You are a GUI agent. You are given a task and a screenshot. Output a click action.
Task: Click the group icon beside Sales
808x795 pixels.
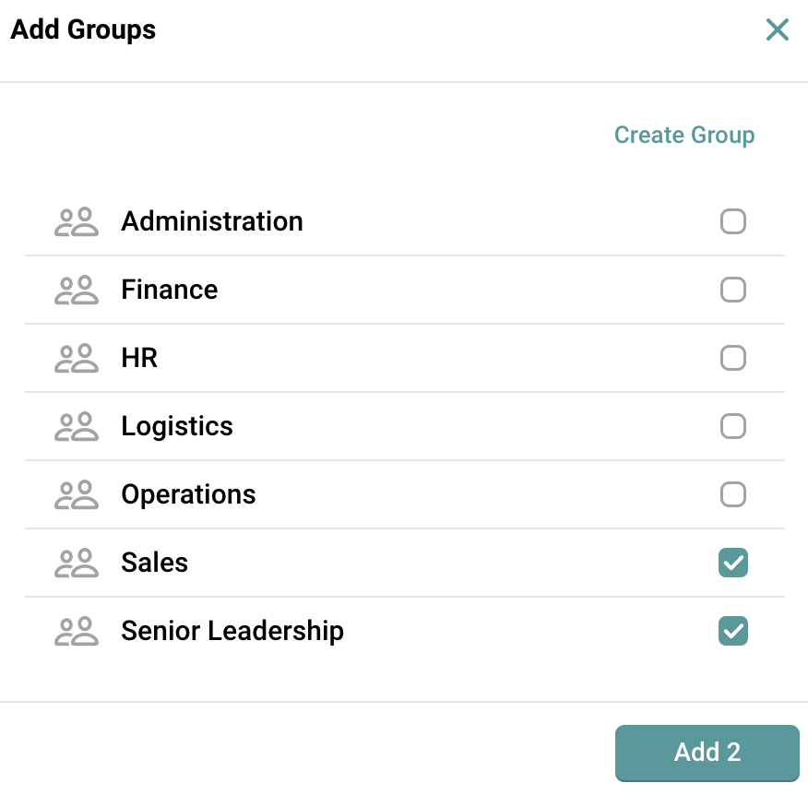coord(77,564)
